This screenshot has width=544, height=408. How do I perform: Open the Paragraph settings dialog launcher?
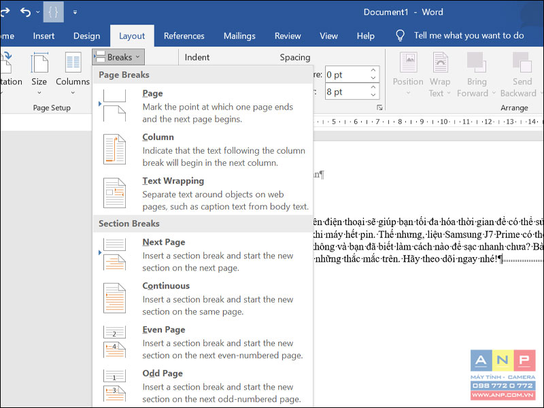coord(379,107)
